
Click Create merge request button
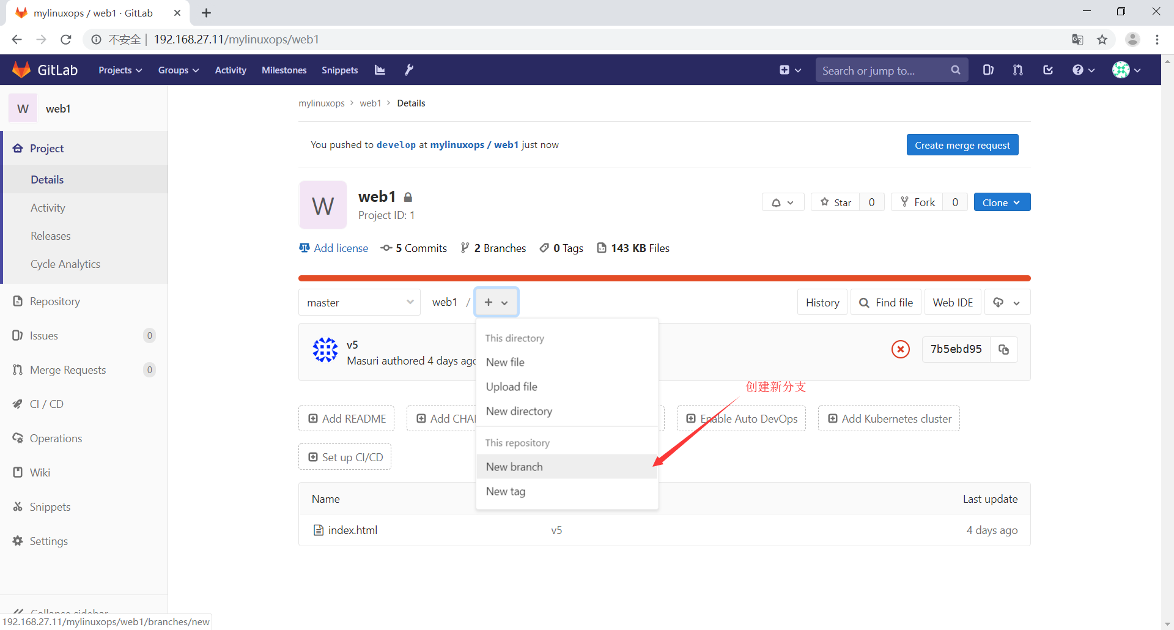[x=962, y=145]
